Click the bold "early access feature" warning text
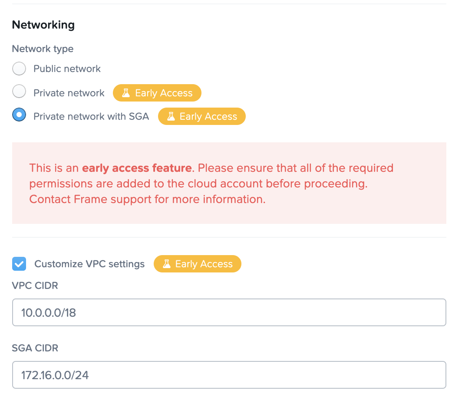Viewport: 475px width, 400px height. tap(137, 168)
